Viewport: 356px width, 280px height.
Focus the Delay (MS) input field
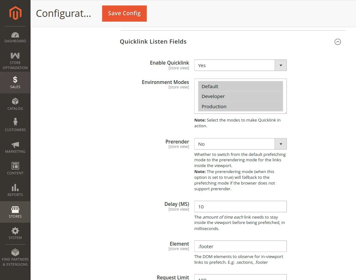pyautogui.click(x=240, y=206)
